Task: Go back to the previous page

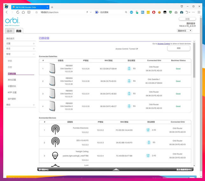Action: [x=7, y=12]
